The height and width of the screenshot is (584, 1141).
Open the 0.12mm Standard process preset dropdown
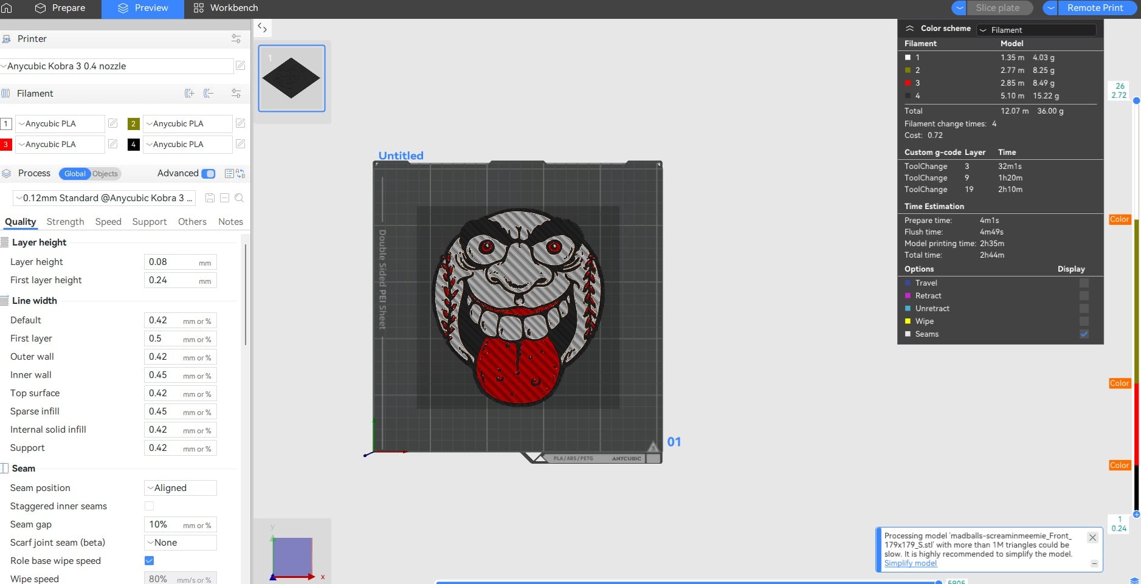click(x=105, y=198)
